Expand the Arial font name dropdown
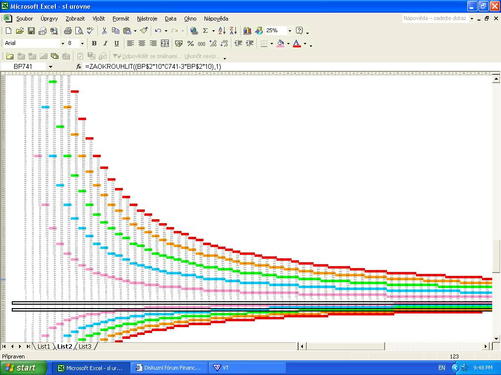The height and width of the screenshot is (375, 501). (63, 43)
